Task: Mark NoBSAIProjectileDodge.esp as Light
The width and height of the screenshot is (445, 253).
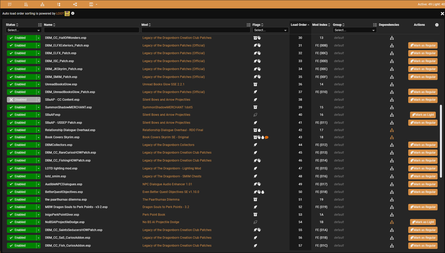Action: pyautogui.click(x=423, y=222)
